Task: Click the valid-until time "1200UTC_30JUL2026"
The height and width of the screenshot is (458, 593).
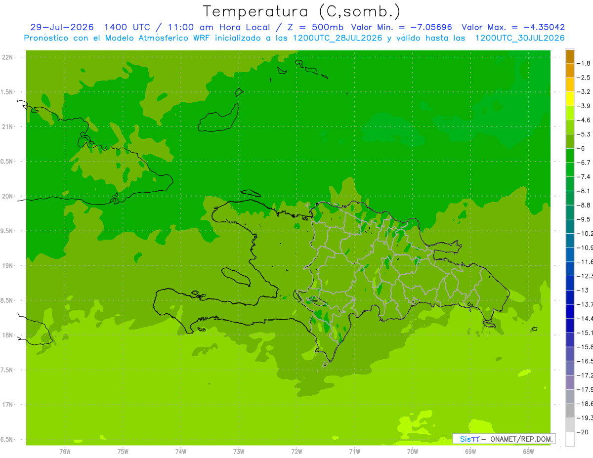Action: (520, 38)
